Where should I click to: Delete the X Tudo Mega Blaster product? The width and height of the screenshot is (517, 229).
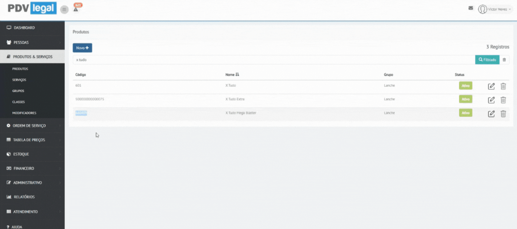pos(503,114)
